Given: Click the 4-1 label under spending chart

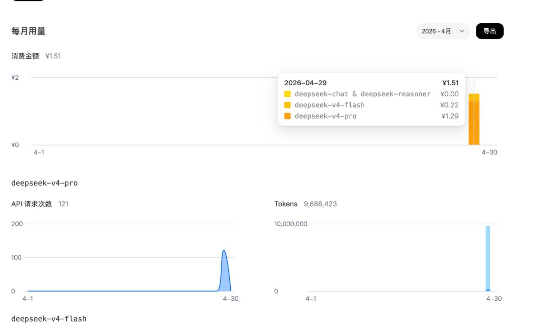Looking at the screenshot, I should (39, 152).
